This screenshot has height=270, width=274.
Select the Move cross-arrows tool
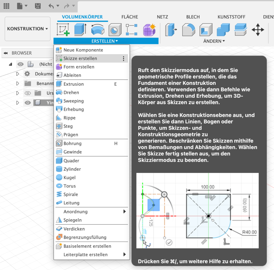pyautogui.click(x=258, y=30)
